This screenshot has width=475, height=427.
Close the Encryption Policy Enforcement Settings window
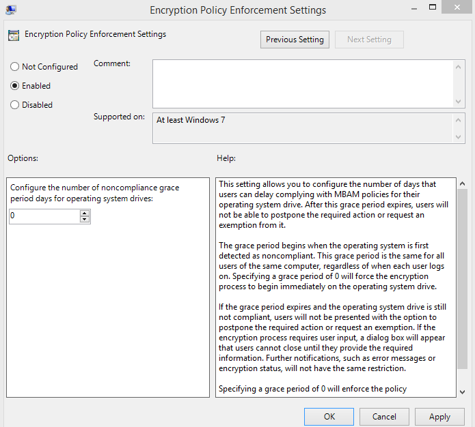click(x=457, y=8)
